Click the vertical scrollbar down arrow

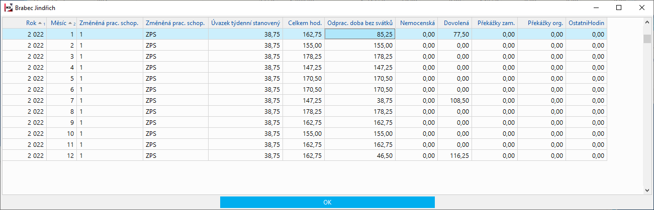coord(647,190)
